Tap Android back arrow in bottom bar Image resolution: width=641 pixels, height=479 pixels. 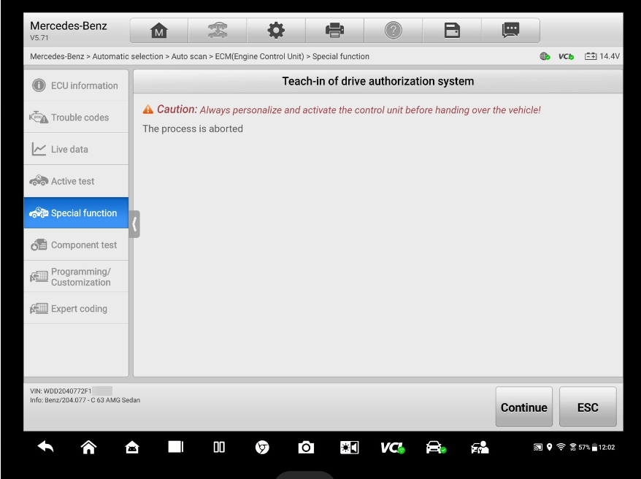(x=45, y=447)
